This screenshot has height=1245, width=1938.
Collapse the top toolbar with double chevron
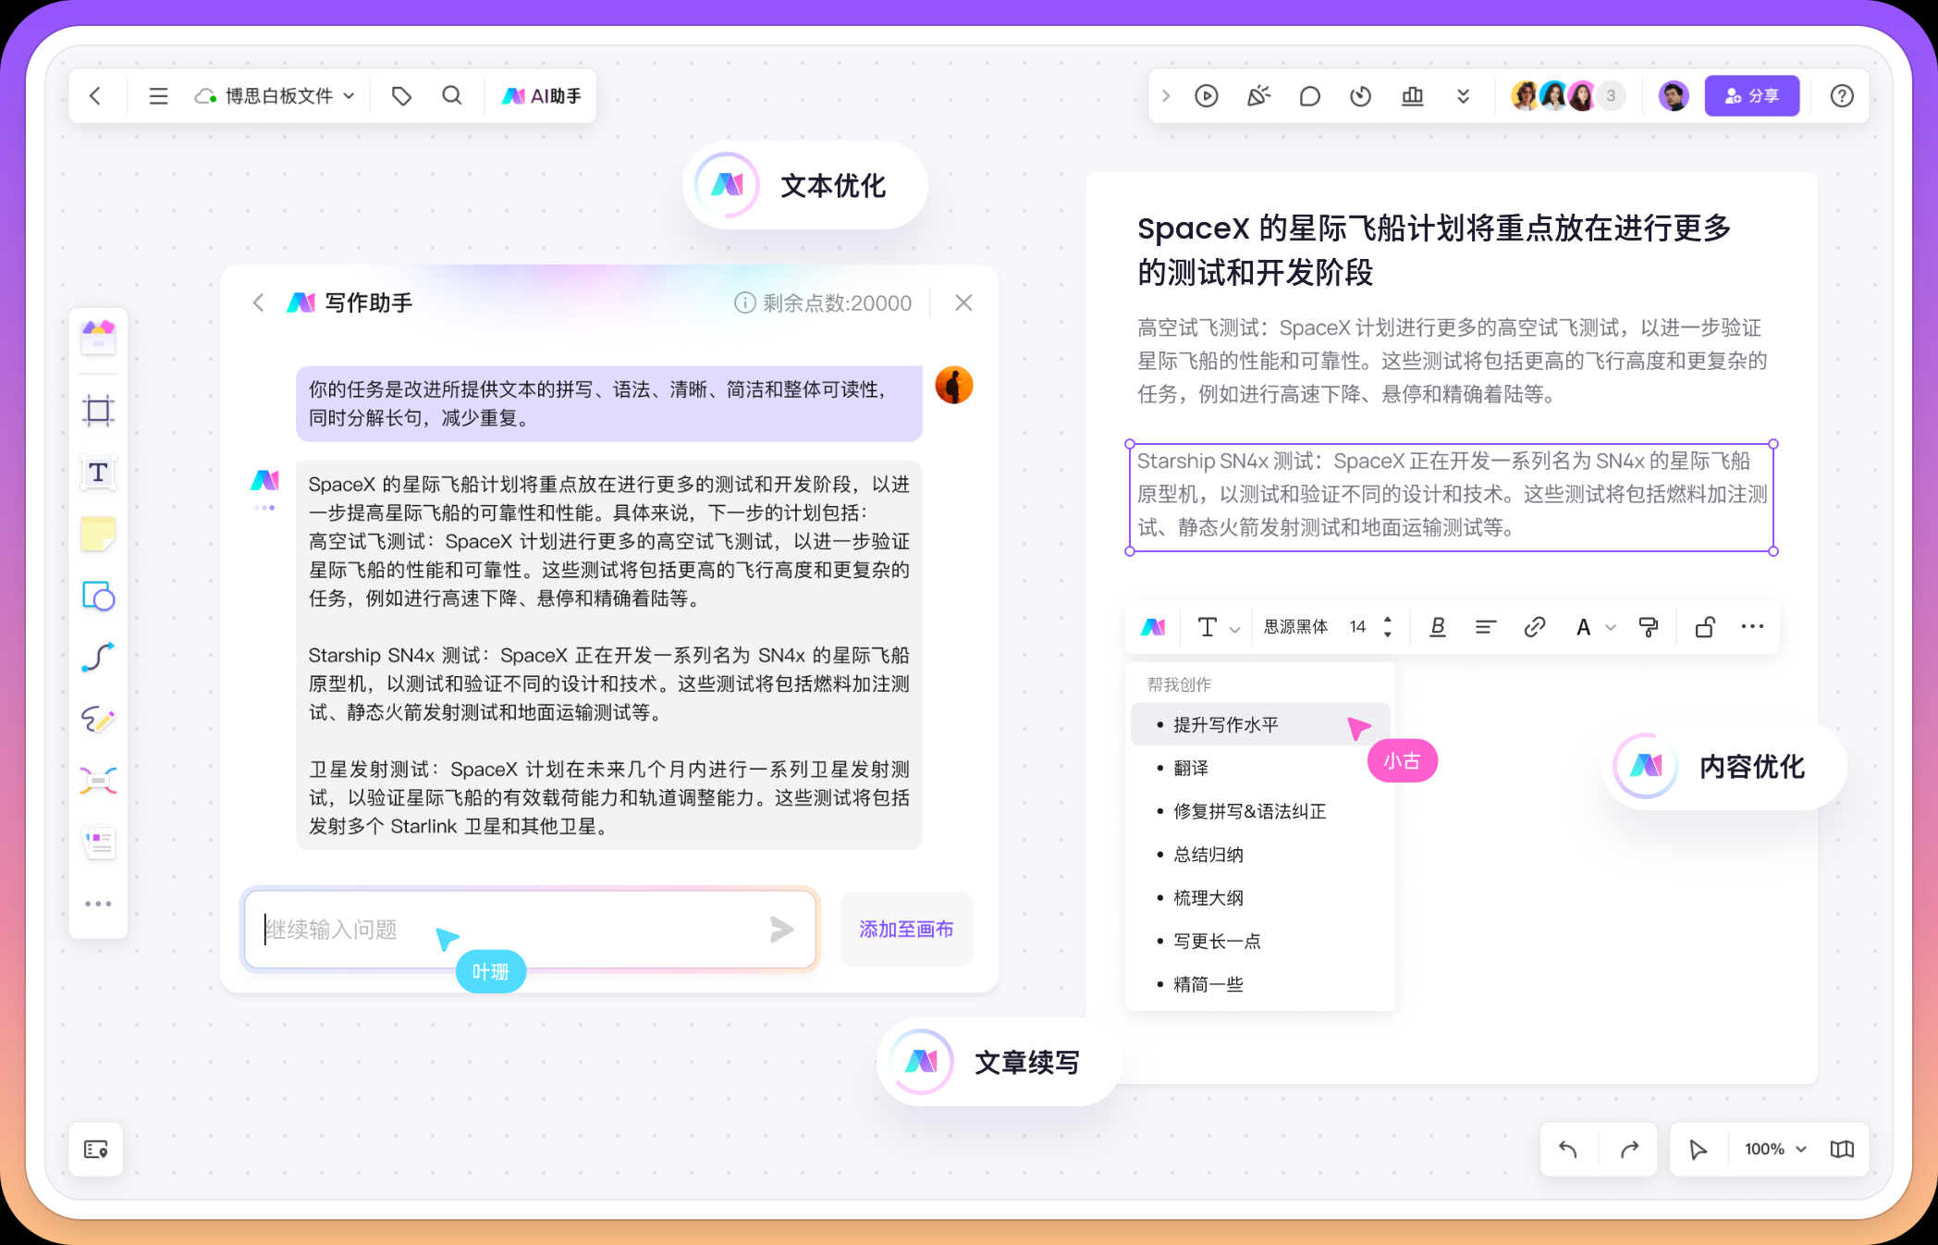click(x=1463, y=95)
